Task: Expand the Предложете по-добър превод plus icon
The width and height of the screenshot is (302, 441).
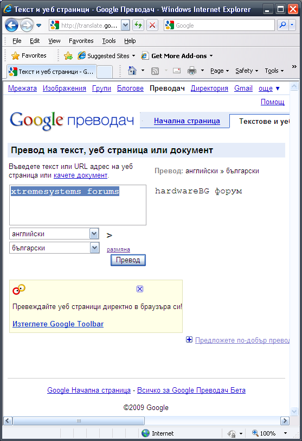Action: (x=189, y=340)
